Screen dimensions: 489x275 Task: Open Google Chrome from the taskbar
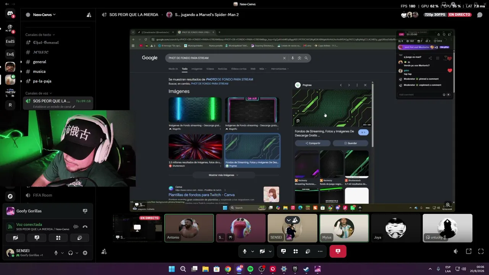[x=228, y=269]
